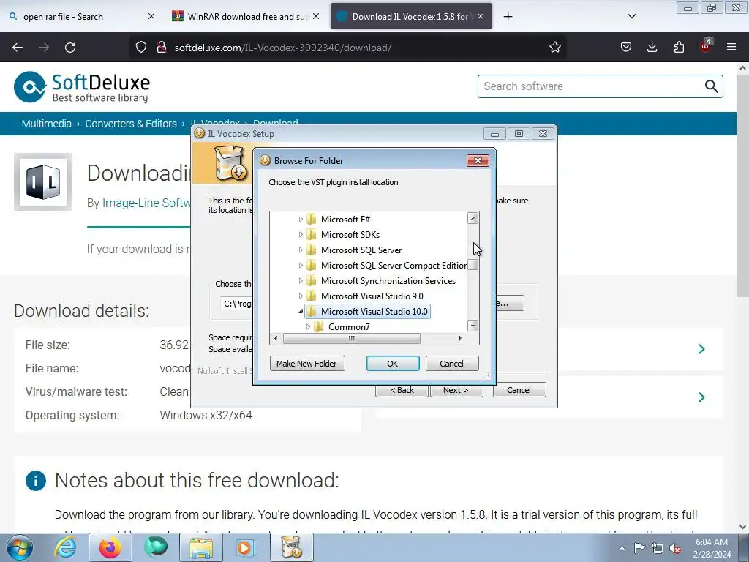
Task: Click the folder tree horizontal scroll right arrow
Action: [x=460, y=338]
